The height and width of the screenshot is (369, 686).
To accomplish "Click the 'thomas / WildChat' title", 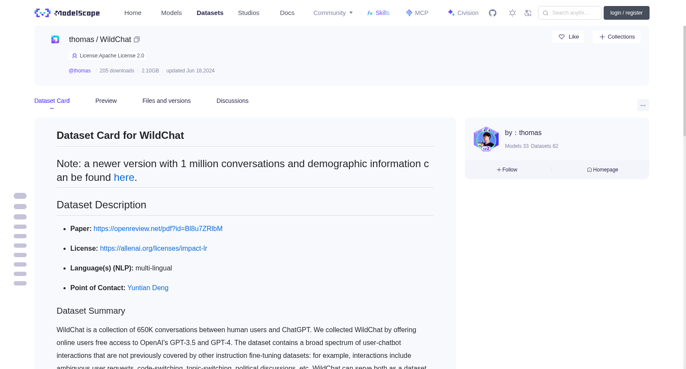I will tap(100, 39).
